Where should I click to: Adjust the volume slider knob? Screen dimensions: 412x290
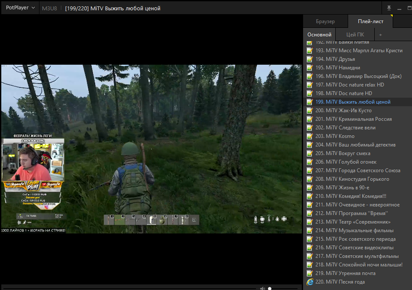point(270,288)
